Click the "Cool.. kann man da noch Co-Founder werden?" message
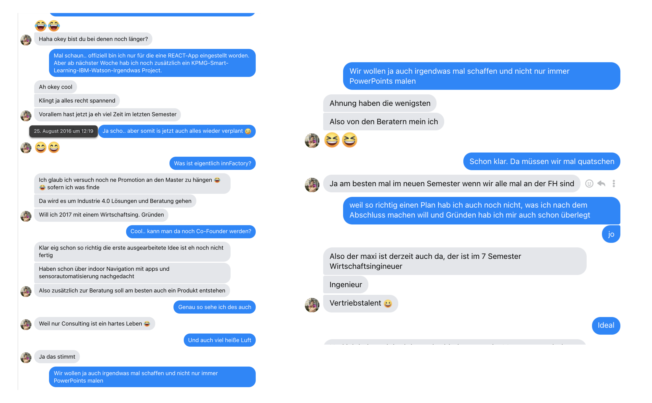The width and height of the screenshot is (652, 403). click(190, 231)
